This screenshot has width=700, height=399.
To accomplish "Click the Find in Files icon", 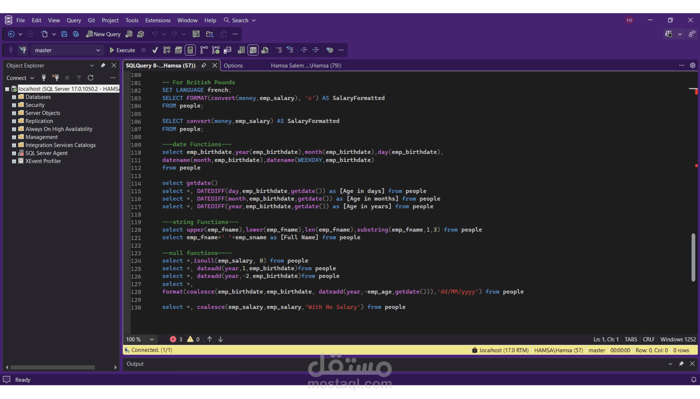I will pyautogui.click(x=210, y=34).
